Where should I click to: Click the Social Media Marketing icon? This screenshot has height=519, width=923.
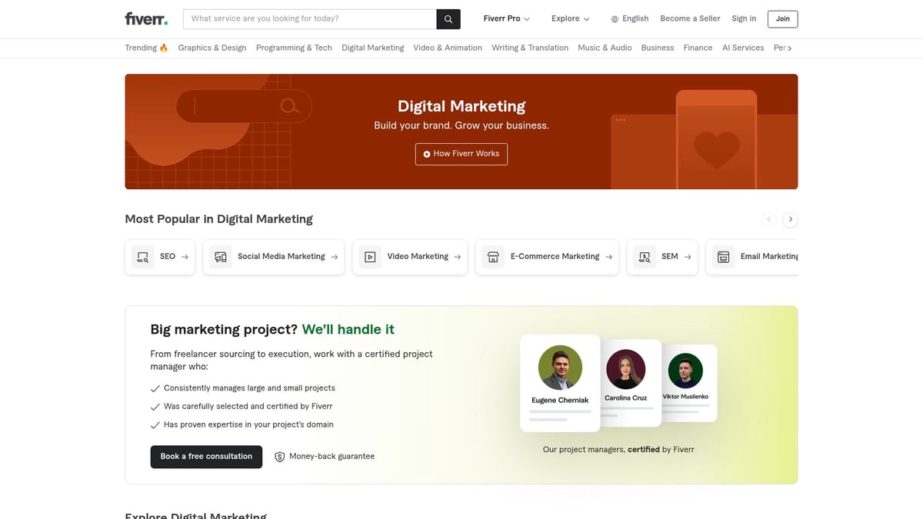tap(221, 256)
